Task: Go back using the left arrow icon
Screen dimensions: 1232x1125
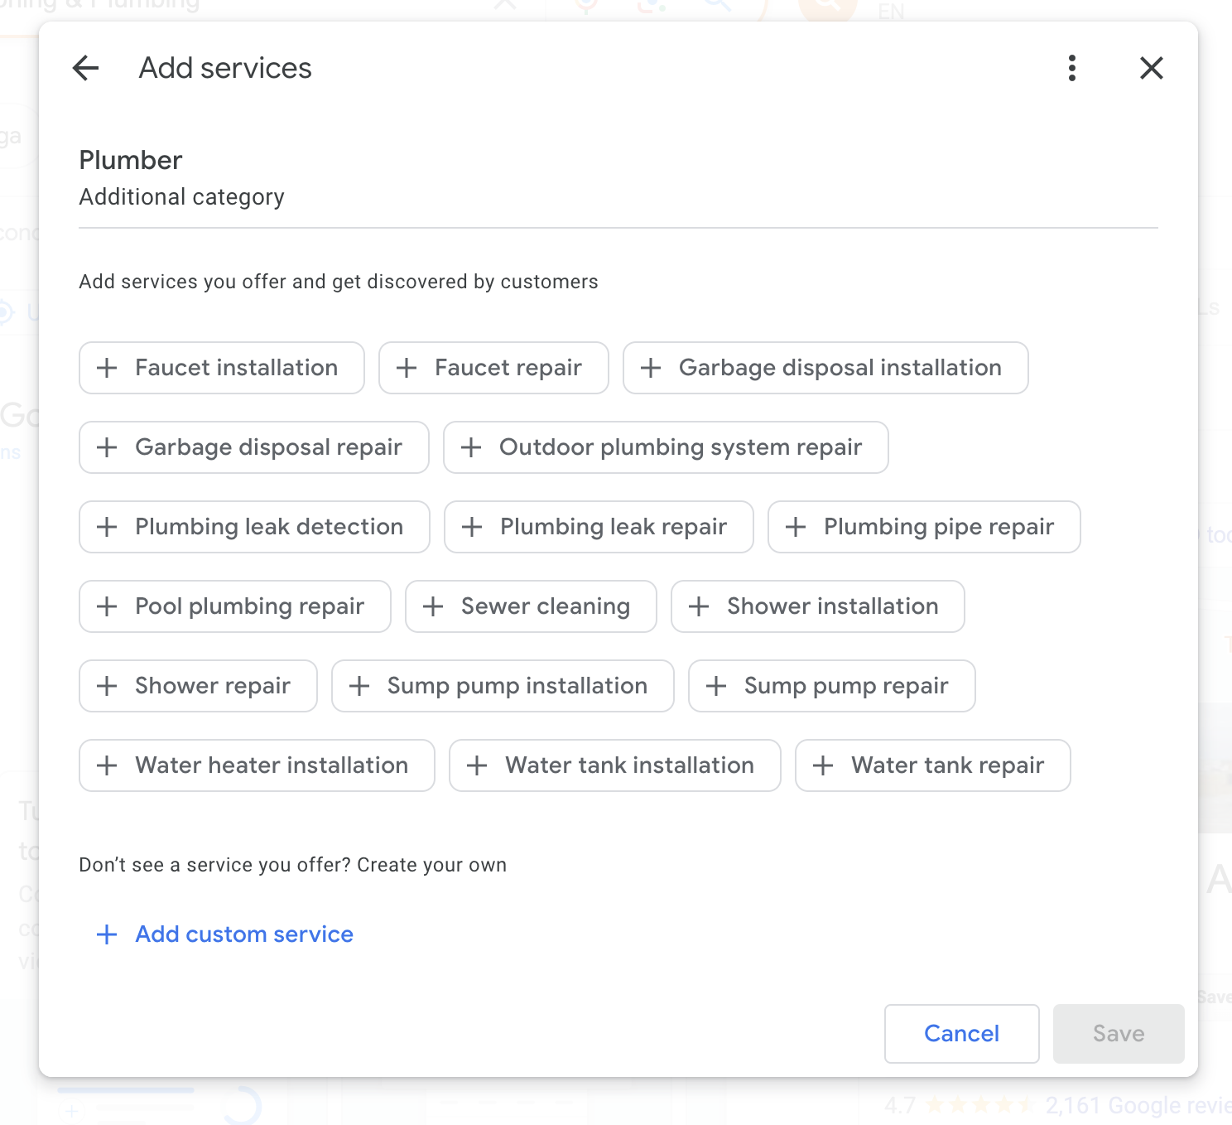Action: coord(86,68)
